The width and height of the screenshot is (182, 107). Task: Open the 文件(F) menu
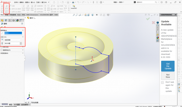[x=16, y=2]
